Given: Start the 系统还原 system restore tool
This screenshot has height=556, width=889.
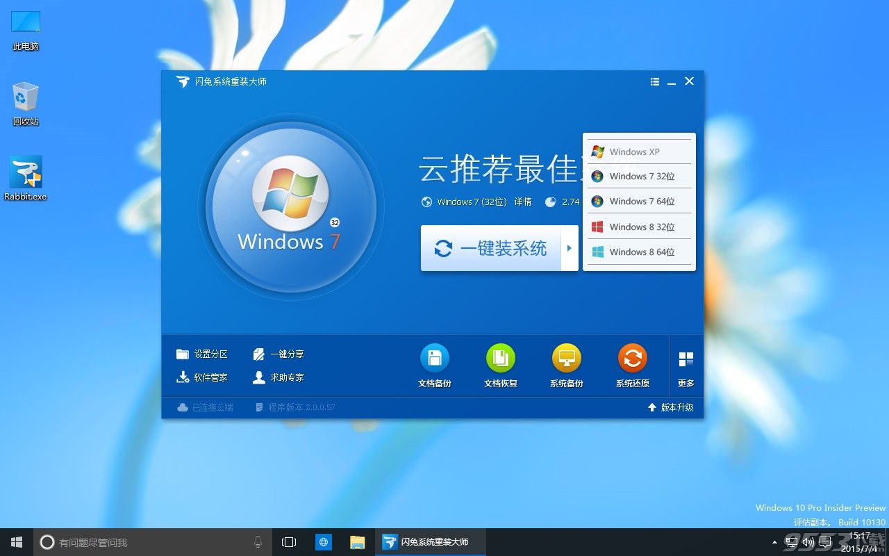Looking at the screenshot, I should [632, 359].
